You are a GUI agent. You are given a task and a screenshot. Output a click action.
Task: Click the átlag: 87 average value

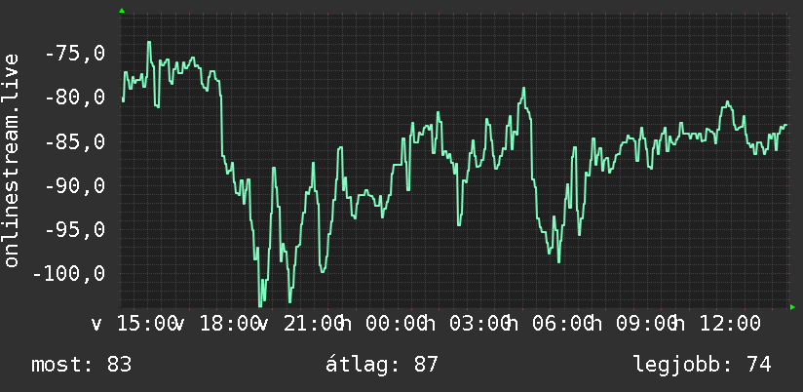(x=382, y=365)
